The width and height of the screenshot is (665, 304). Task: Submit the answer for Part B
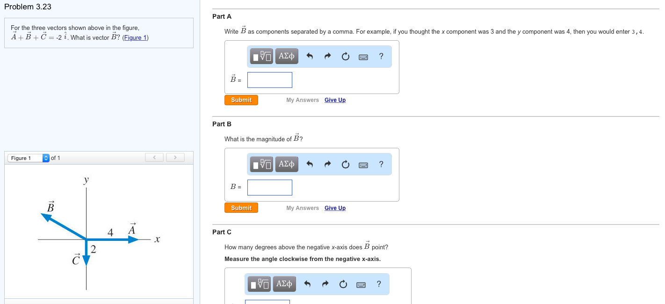tap(241, 207)
